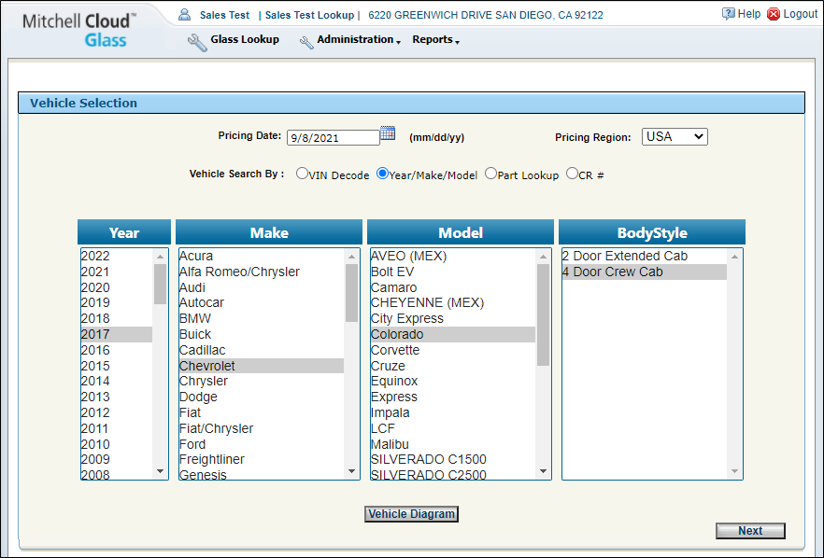Click the Make list scroll up arrow
824x558 pixels.
click(x=351, y=257)
